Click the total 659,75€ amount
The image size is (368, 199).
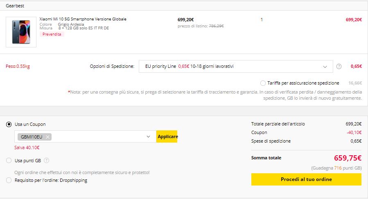pos(348,158)
